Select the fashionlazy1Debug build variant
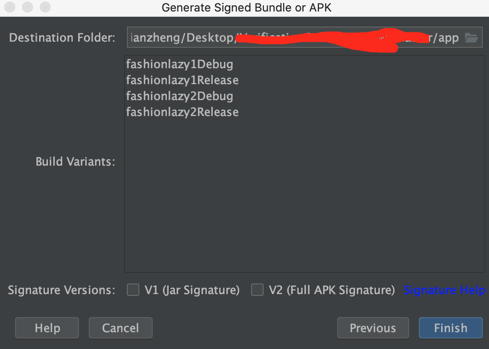 tap(179, 64)
